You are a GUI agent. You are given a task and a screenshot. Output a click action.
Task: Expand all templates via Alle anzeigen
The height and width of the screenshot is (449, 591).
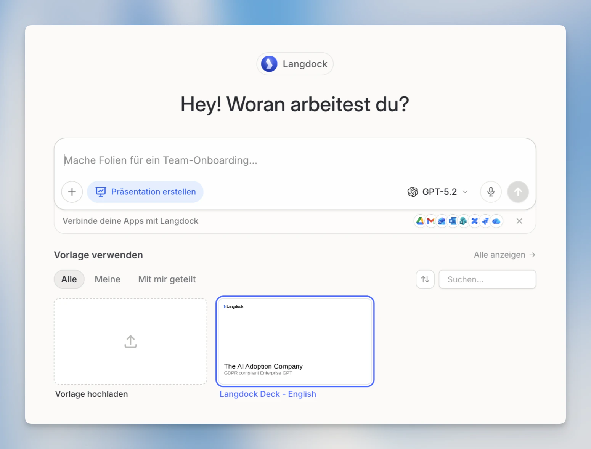pyautogui.click(x=504, y=255)
